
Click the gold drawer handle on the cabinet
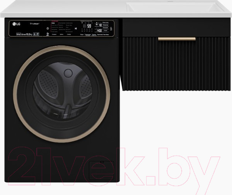click(x=177, y=39)
